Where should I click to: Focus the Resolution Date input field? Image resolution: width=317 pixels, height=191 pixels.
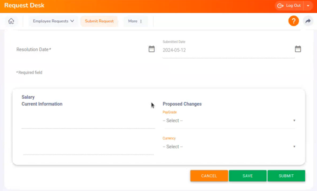coord(81,50)
